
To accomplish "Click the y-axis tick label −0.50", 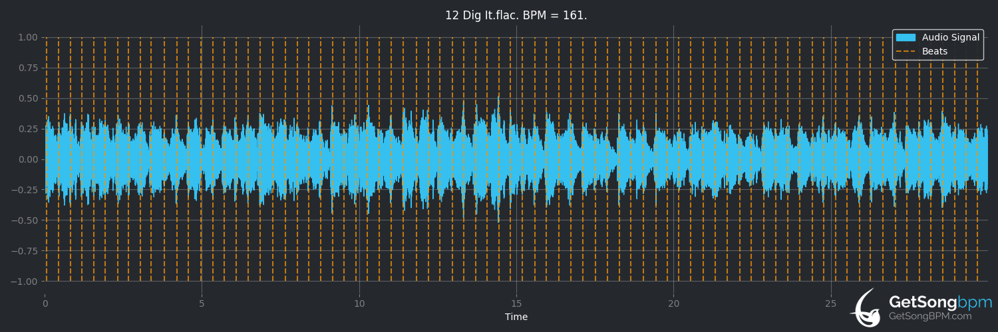I will pos(25,220).
